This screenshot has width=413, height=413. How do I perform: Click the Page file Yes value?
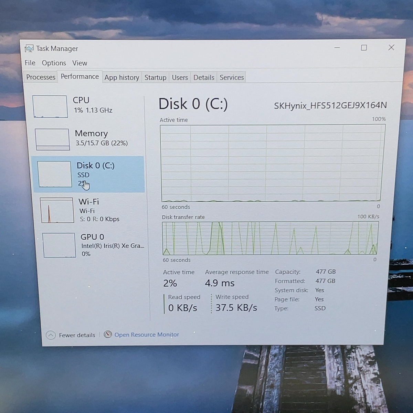tap(319, 299)
